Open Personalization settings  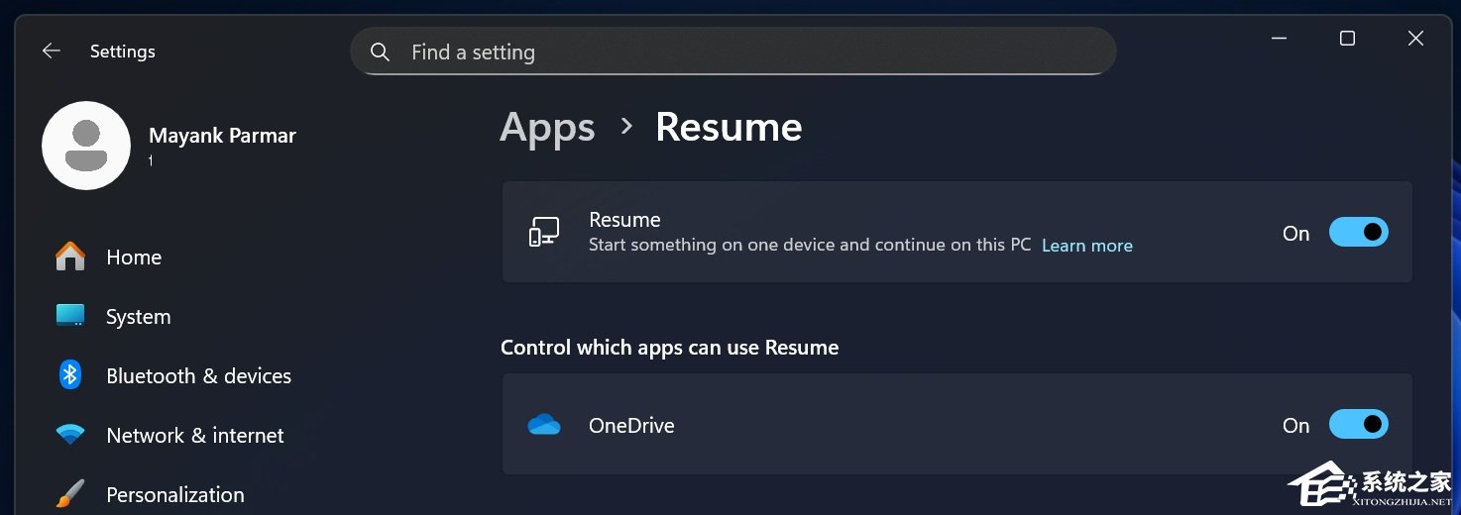[174, 494]
